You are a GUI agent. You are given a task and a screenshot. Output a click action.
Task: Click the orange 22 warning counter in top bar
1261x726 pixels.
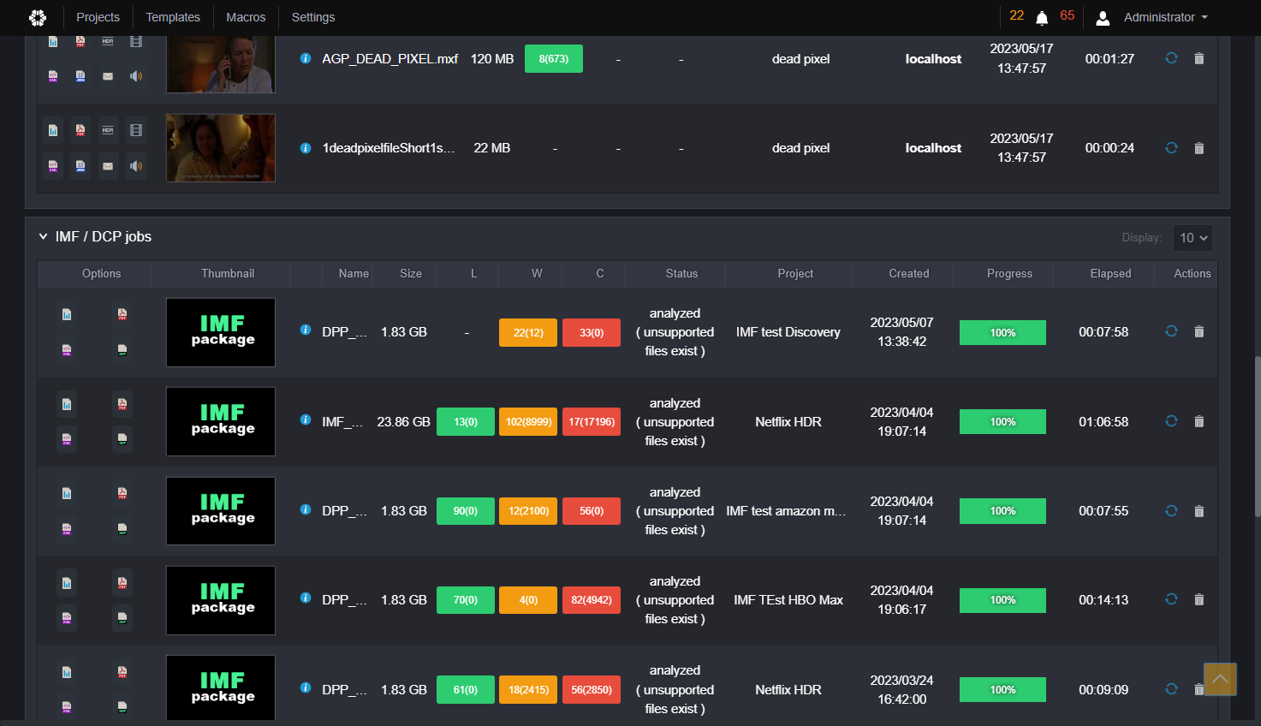1016,15
